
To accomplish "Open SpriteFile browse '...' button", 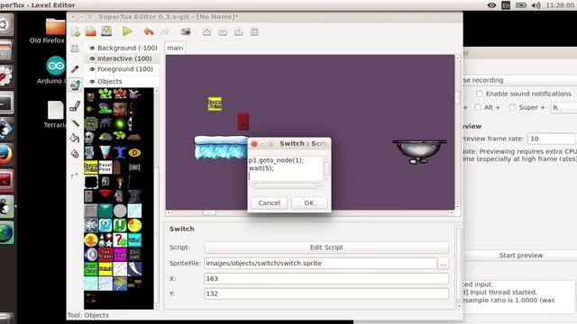I will click(x=444, y=264).
